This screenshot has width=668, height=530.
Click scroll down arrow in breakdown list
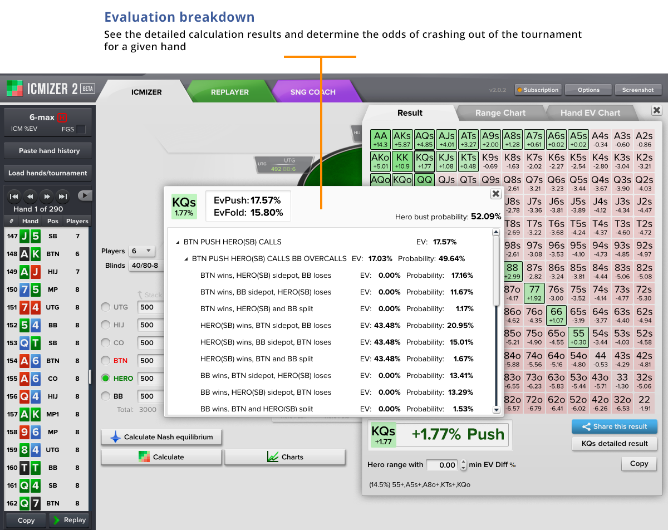(x=497, y=410)
